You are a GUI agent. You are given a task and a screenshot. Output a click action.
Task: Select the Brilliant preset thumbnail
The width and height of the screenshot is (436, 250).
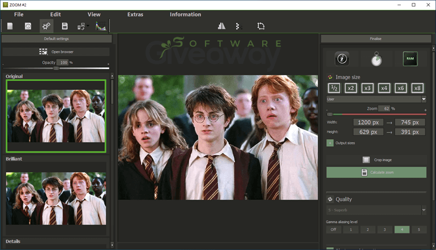pos(56,199)
